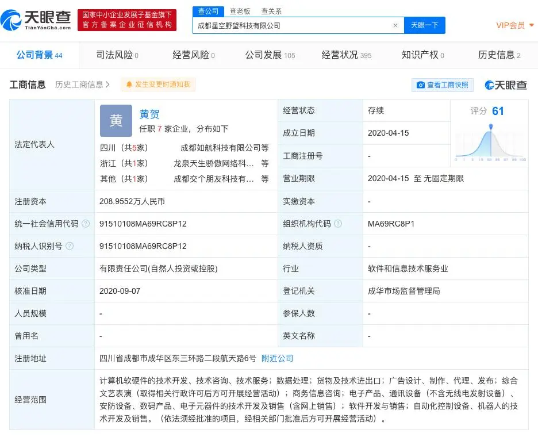This screenshot has width=538, height=437.
Task: Switch to the 经营状况 tab
Action: 347,55
